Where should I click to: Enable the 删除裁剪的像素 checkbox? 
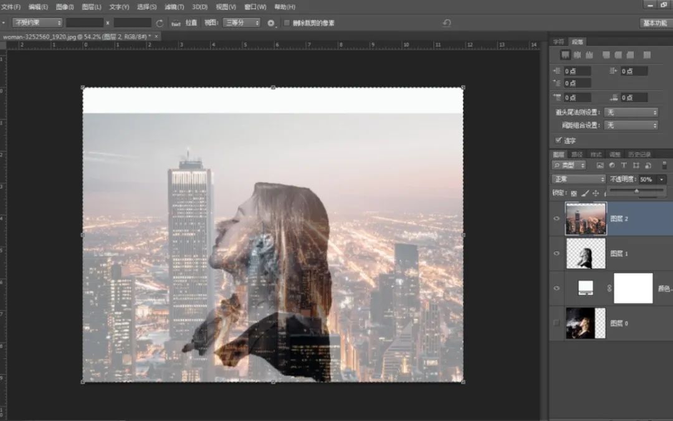[287, 23]
